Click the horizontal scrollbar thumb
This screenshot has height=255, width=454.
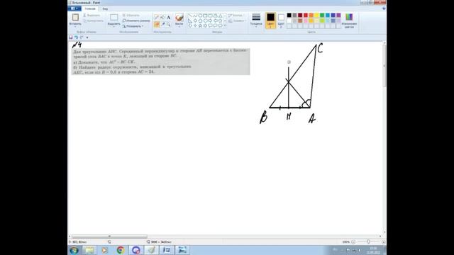coord(109,236)
